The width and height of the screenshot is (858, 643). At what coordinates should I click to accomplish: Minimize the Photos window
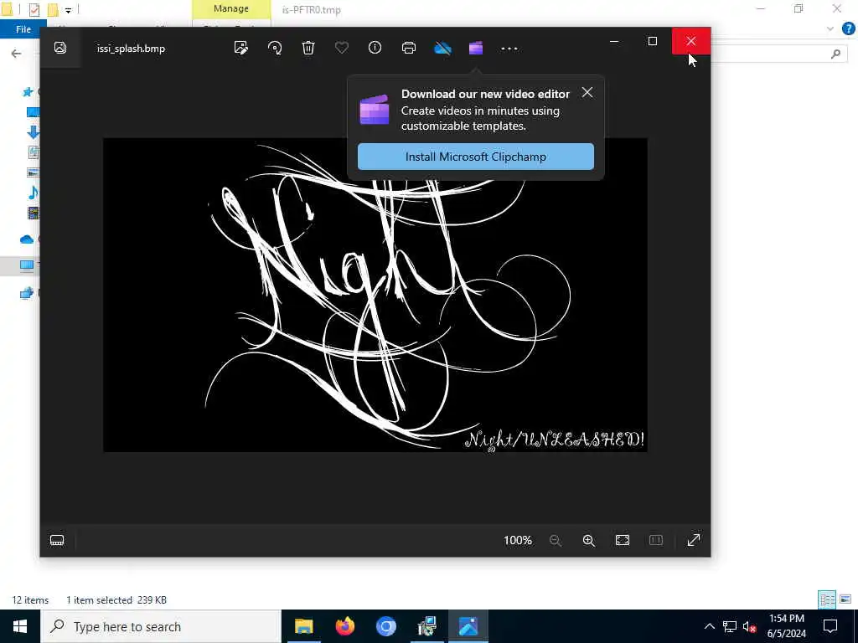tap(614, 41)
